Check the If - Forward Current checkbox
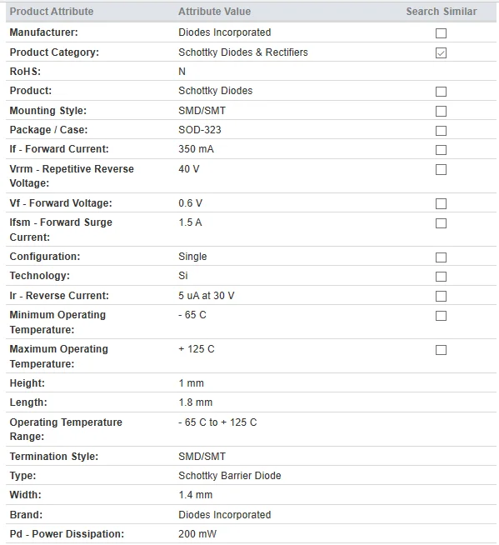 pos(441,150)
